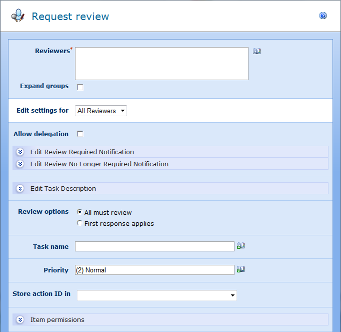This screenshot has width=341, height=332.
Task: Toggle the Allow delegation checkbox
Action: click(80, 134)
